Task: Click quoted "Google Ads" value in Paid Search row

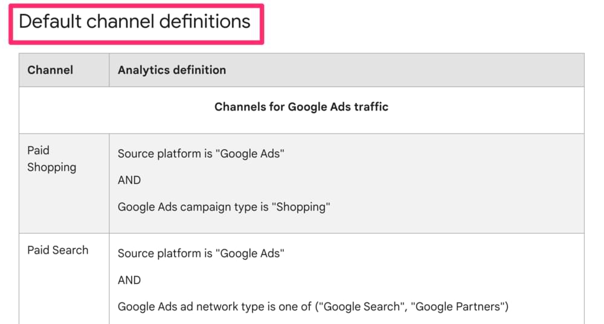Action: [250, 253]
